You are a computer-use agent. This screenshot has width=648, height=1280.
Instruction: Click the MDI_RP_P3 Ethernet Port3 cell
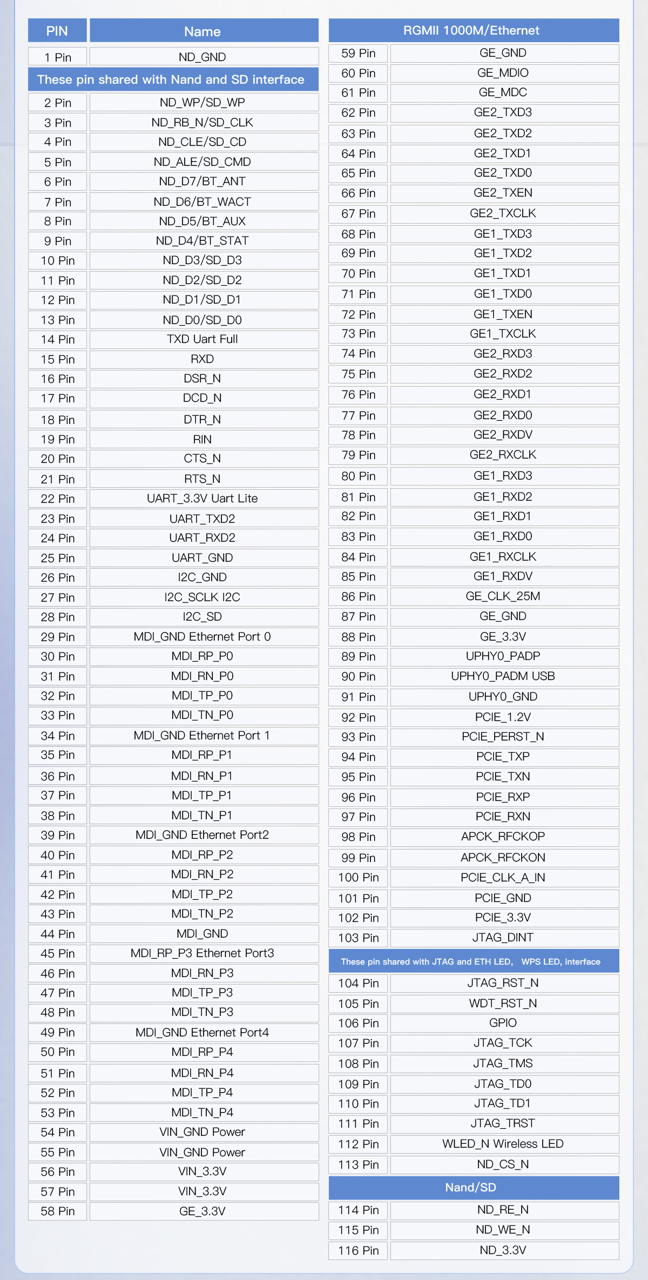203,953
